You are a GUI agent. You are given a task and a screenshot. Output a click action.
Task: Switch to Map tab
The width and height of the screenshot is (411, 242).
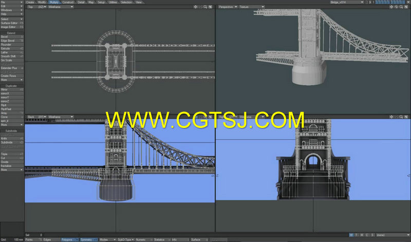click(91, 2)
